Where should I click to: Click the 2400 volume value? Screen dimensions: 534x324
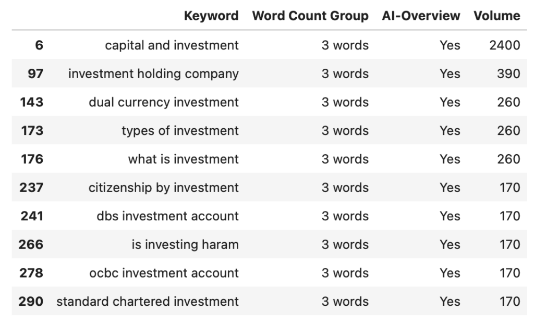pyautogui.click(x=504, y=45)
